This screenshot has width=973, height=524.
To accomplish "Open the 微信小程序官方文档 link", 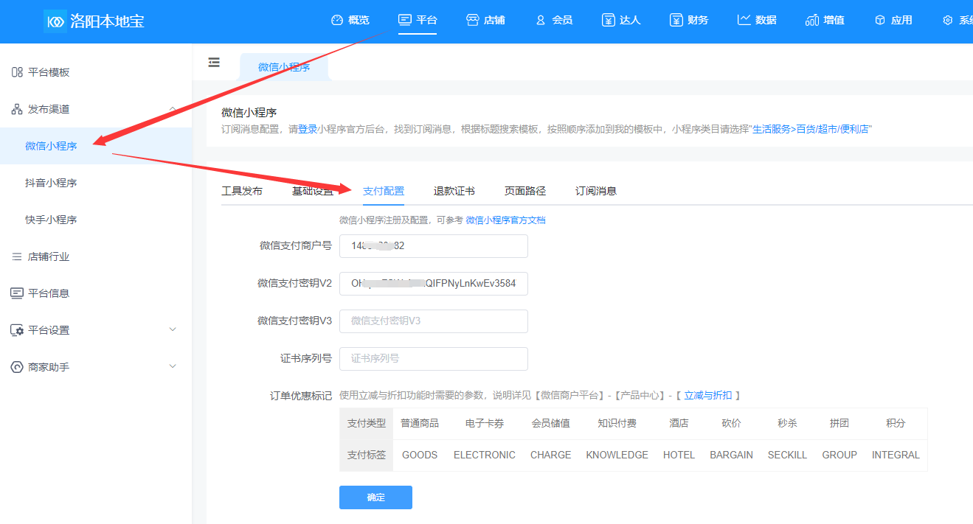I will [506, 220].
